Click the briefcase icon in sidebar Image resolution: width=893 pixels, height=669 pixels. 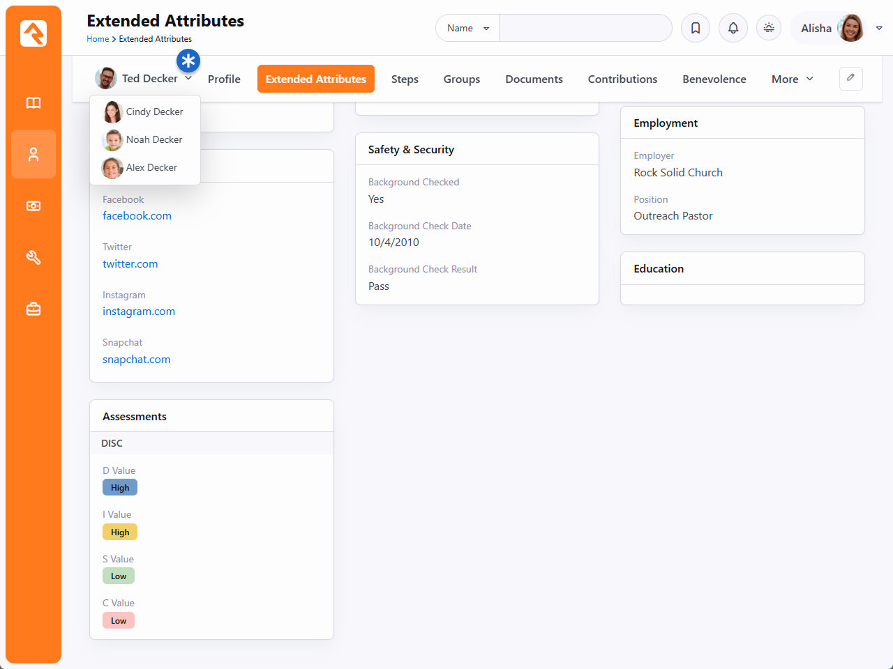point(33,309)
